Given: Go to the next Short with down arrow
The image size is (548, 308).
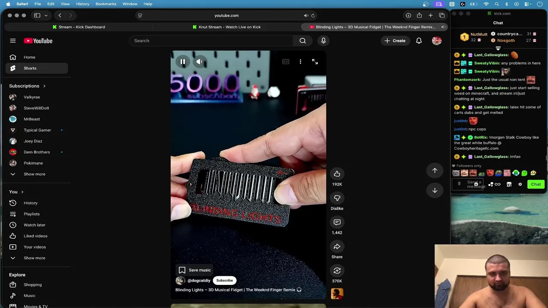Looking at the screenshot, I should (x=435, y=190).
